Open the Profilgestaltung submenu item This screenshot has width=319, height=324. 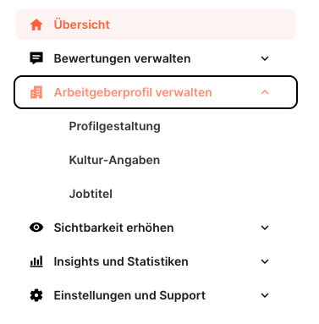tap(115, 126)
